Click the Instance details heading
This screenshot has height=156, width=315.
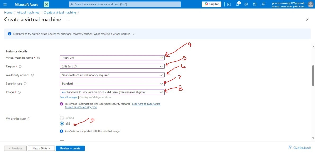pos(17,51)
